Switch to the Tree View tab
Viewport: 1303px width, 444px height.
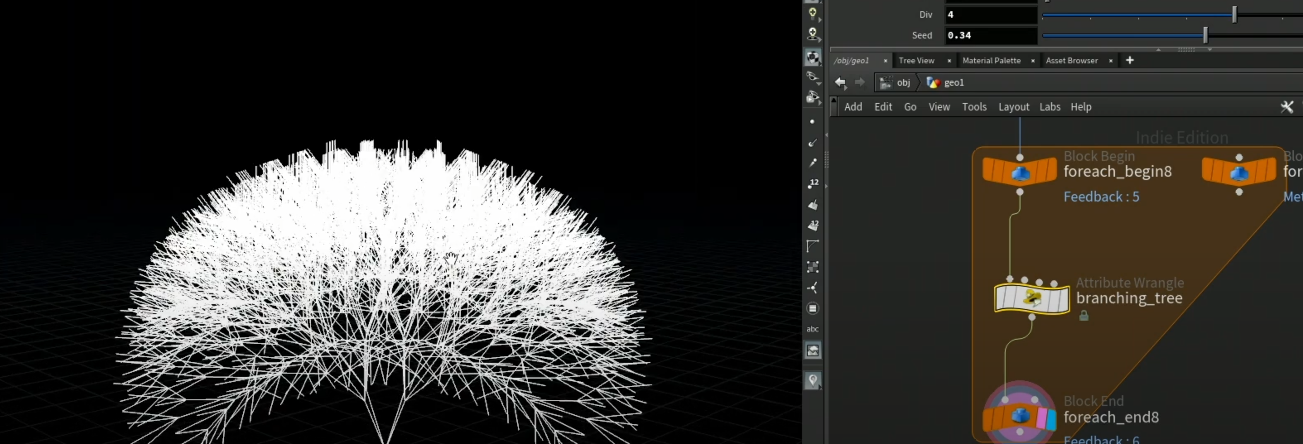coord(916,60)
